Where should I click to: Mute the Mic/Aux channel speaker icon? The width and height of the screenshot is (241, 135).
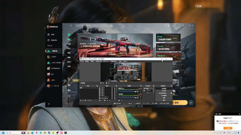pyautogui.click(x=138, y=91)
